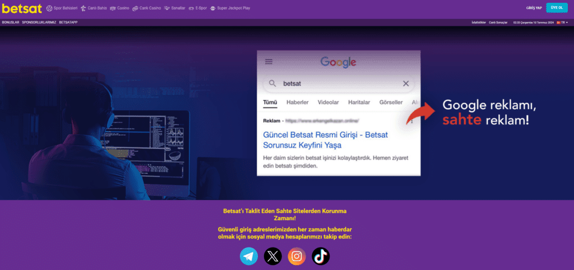Open the Telegram social media icon
This screenshot has width=574, height=270.
(249, 256)
